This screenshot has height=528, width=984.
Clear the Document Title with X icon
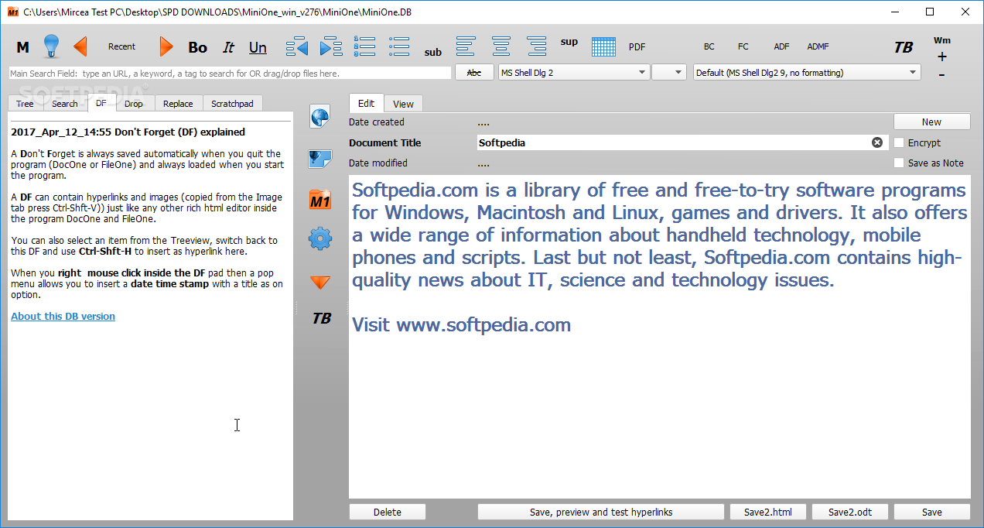pos(877,142)
